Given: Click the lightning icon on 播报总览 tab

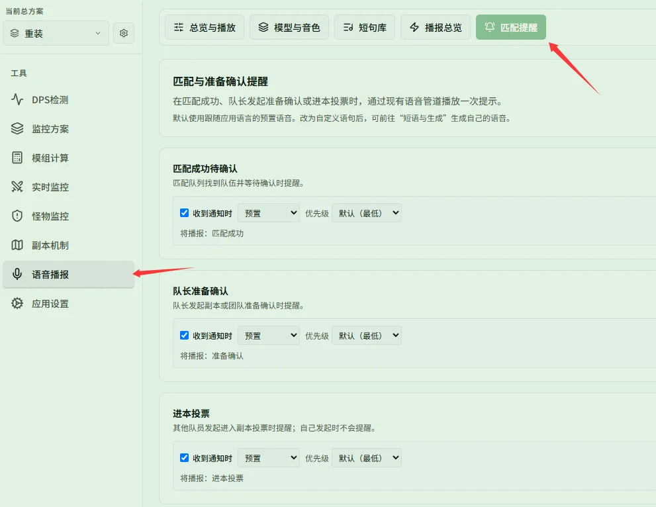Looking at the screenshot, I should click(414, 27).
